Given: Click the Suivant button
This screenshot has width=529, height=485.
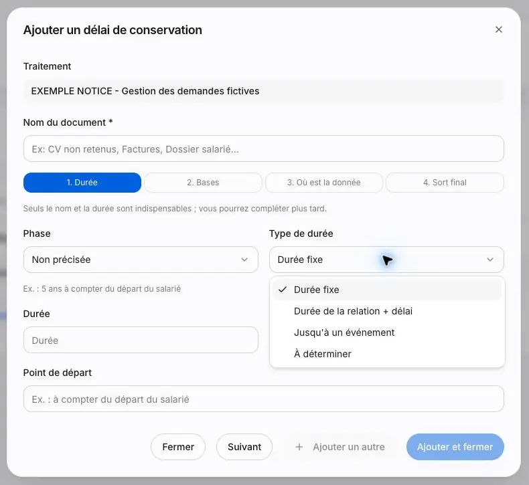Looking at the screenshot, I should tap(244, 447).
